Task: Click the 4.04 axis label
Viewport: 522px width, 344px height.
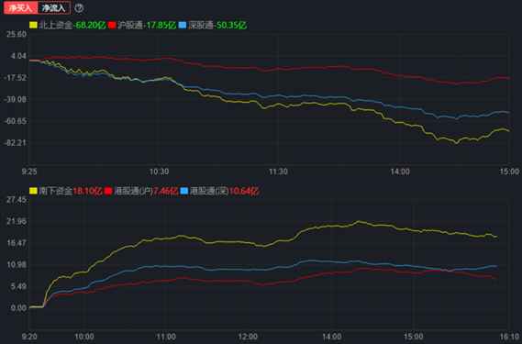Action: 18,56
